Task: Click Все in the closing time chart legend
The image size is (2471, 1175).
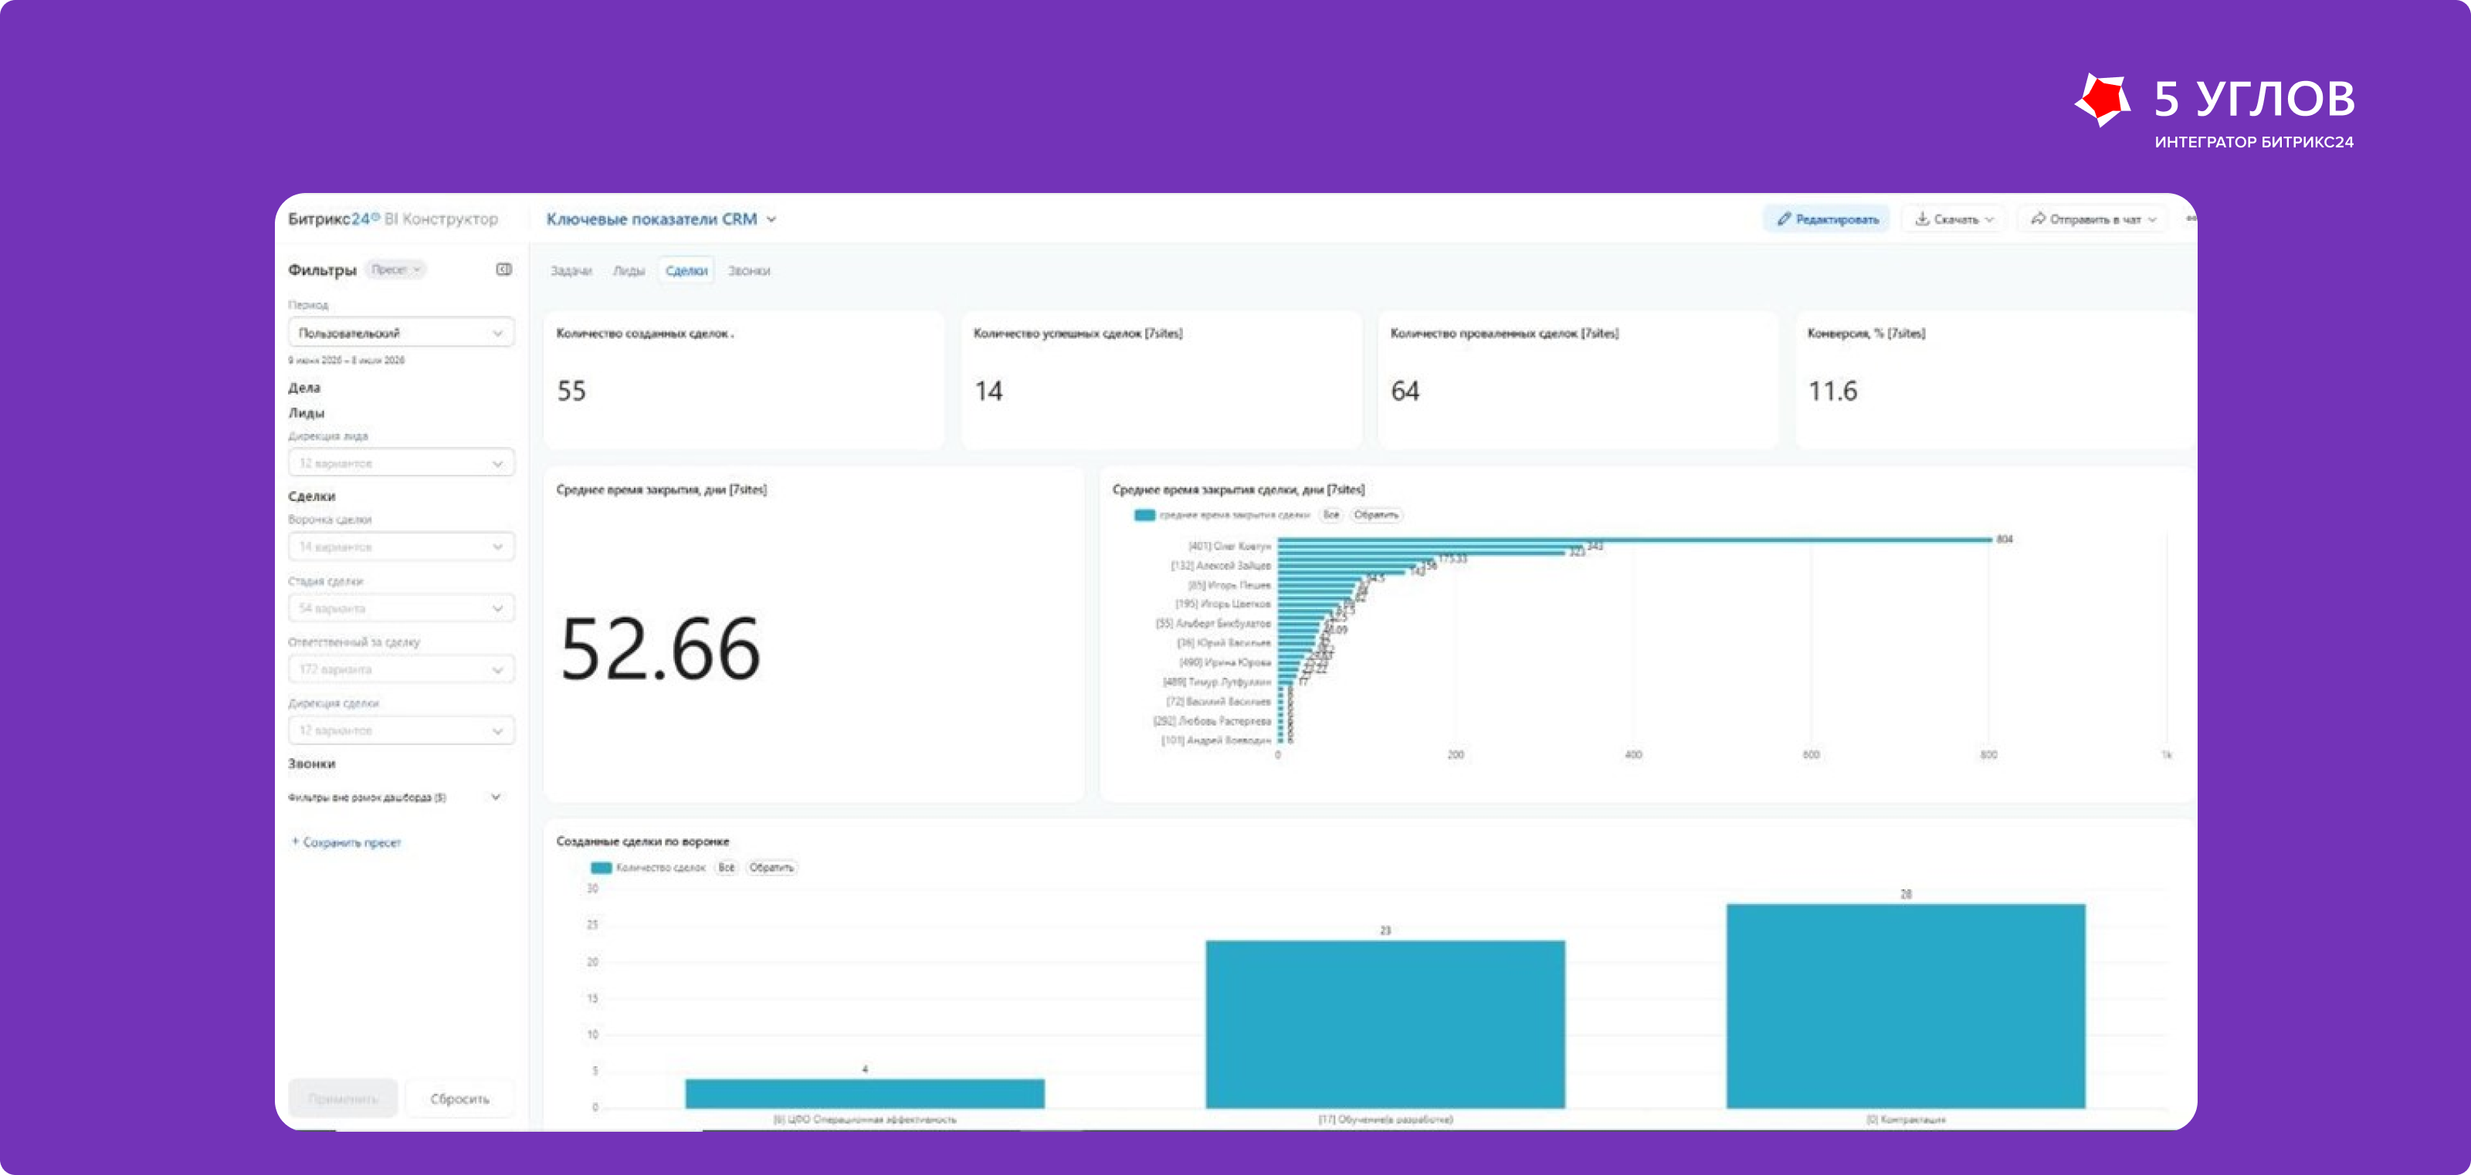Action: click(x=1330, y=515)
